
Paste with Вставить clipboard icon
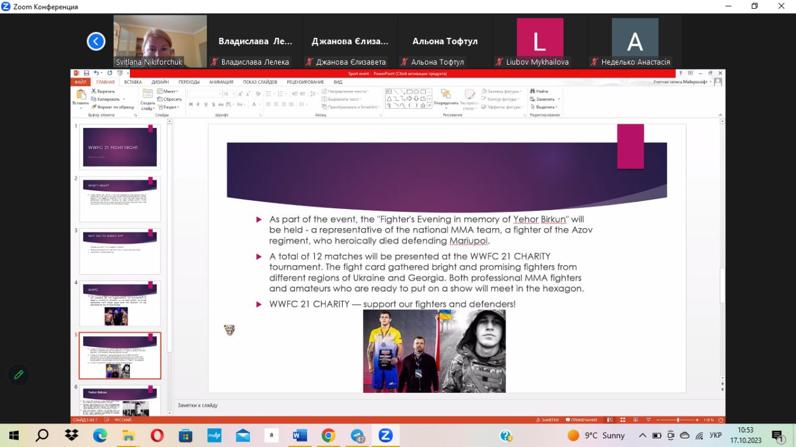pos(80,95)
